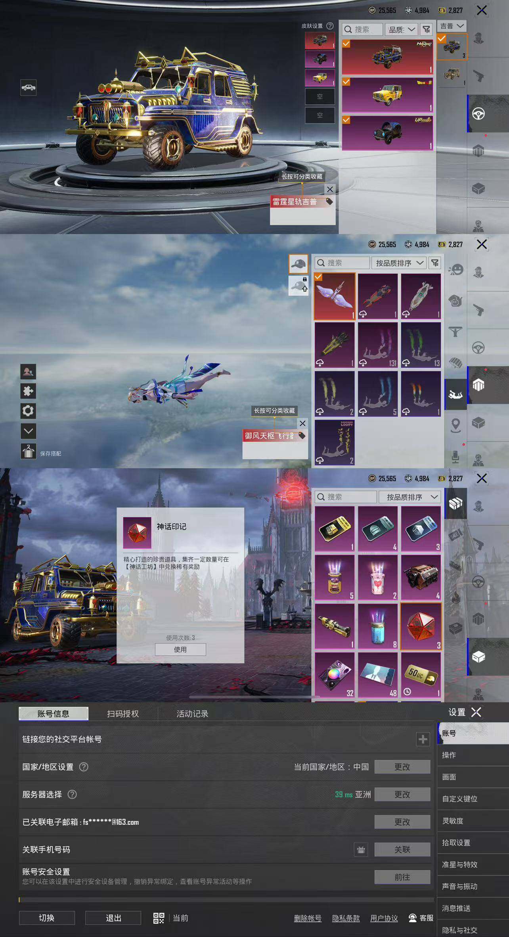The image size is (509, 937).
Task: Click the 切换 switch account button
Action: click(x=47, y=918)
